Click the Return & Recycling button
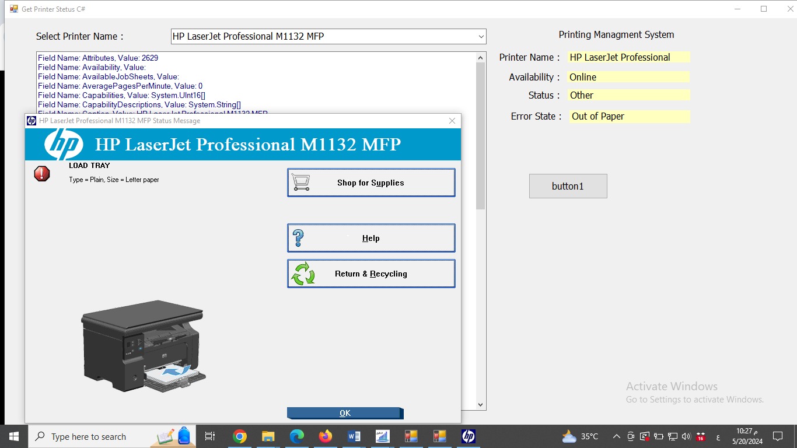Viewport: 797px width, 448px height. tap(371, 274)
